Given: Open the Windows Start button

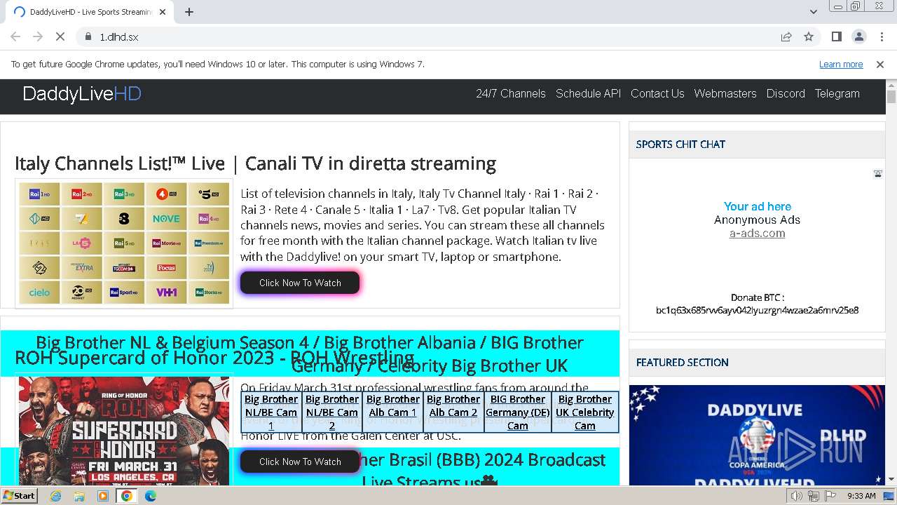Looking at the screenshot, I should [x=19, y=495].
